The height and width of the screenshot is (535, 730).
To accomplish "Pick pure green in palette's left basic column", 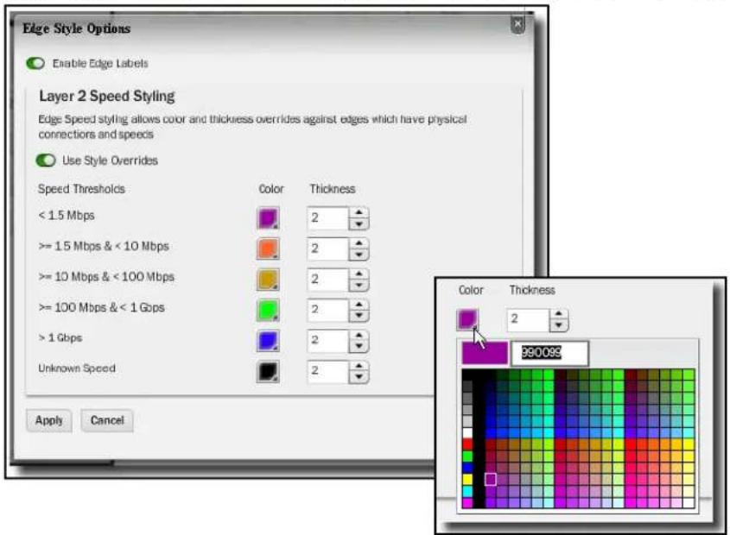I will (x=467, y=456).
